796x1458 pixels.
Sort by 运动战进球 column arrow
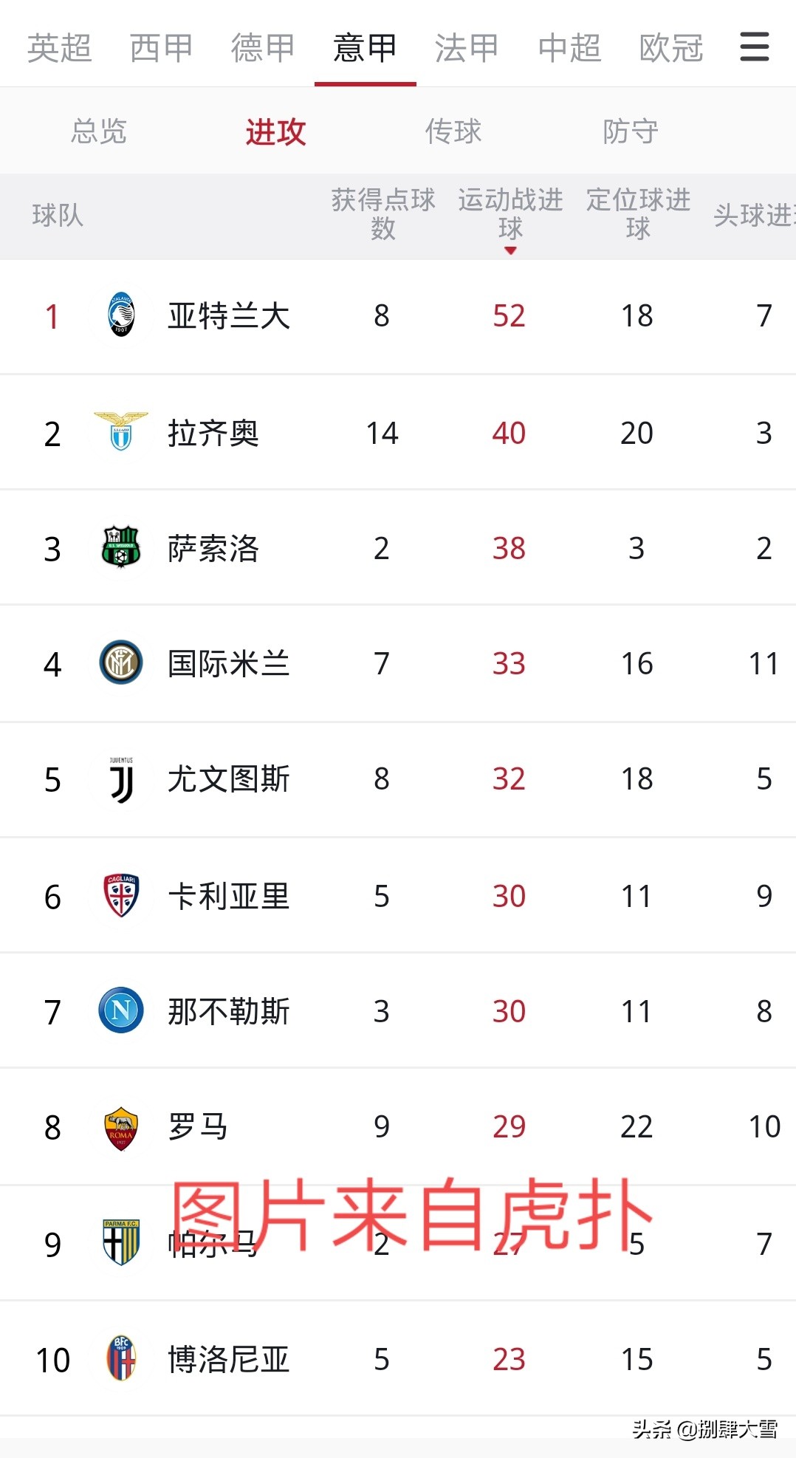coord(510,251)
